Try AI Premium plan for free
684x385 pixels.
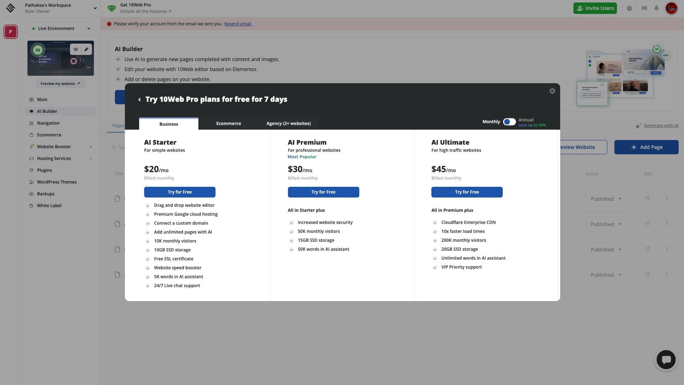click(323, 192)
